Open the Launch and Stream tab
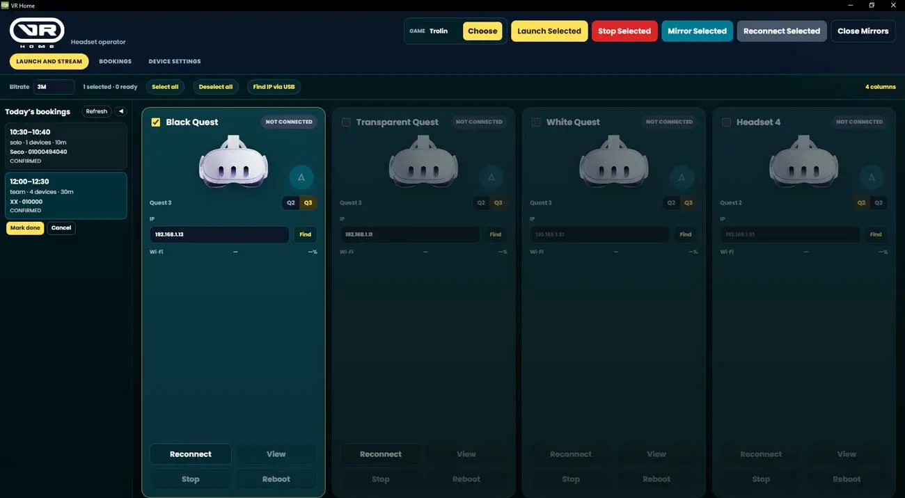Viewport: 905px width, 498px height. [49, 61]
